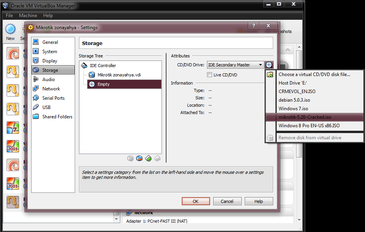Select debian 5.0.3.iso from the menu
Viewport: 365px width, 232px height.
coord(314,100)
